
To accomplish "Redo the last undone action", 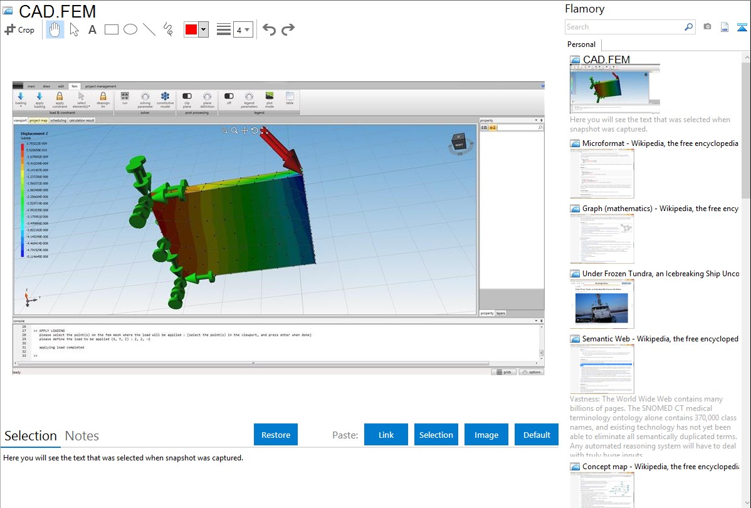I will [x=288, y=29].
